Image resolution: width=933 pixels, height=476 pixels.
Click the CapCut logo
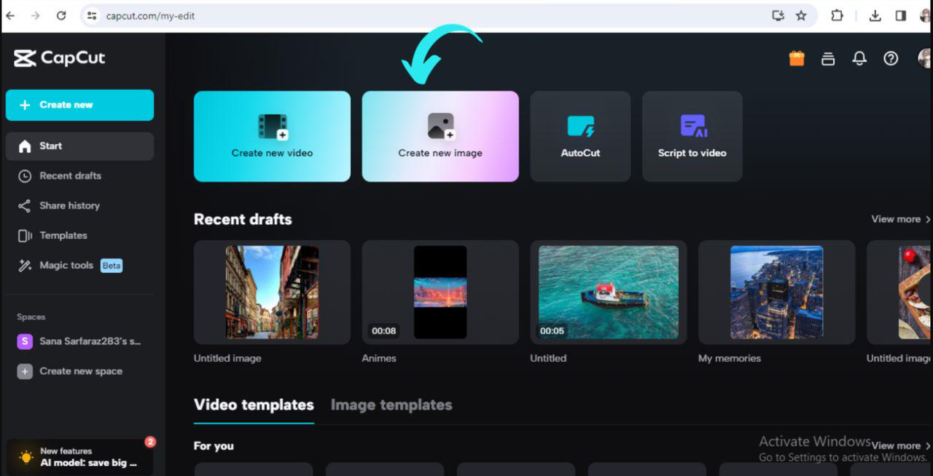60,58
